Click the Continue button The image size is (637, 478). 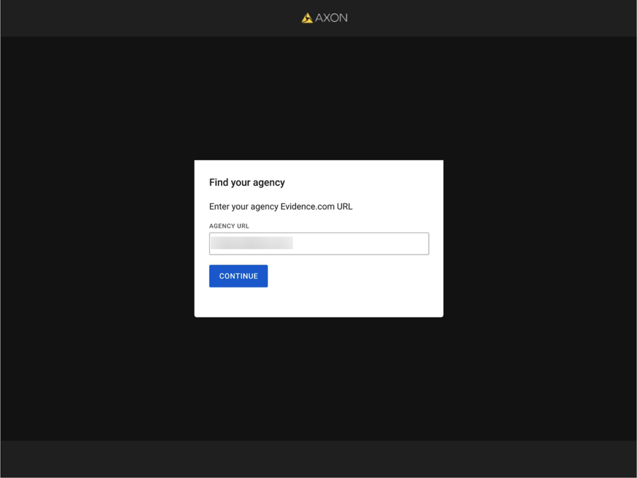tap(238, 276)
